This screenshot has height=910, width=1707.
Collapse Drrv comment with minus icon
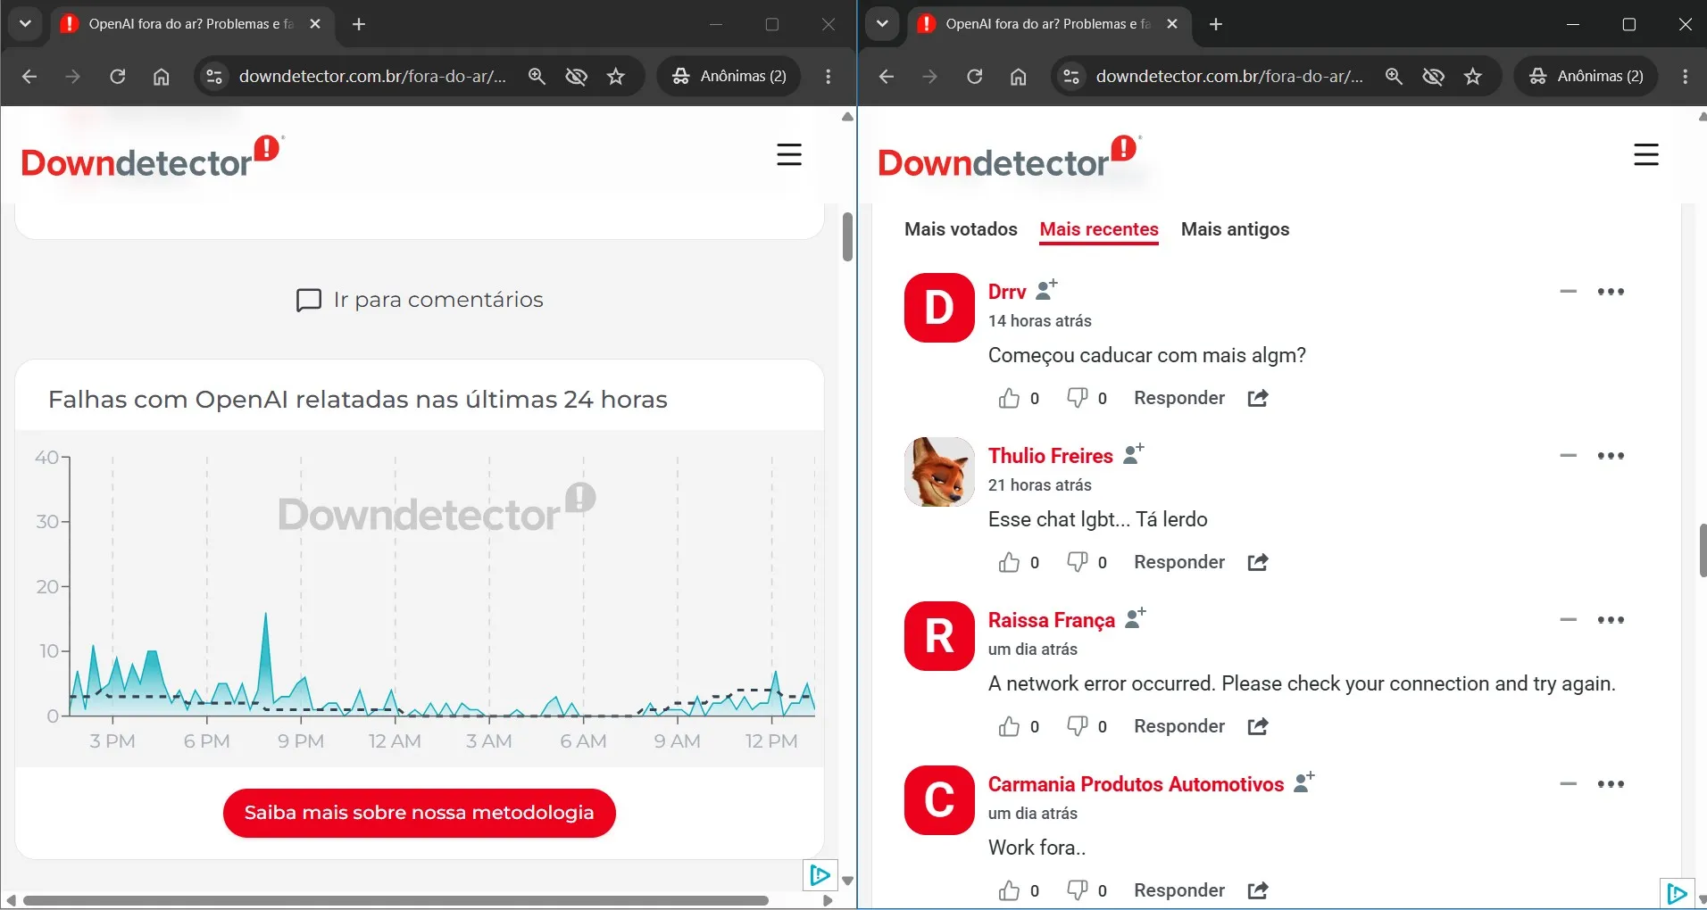click(1568, 292)
